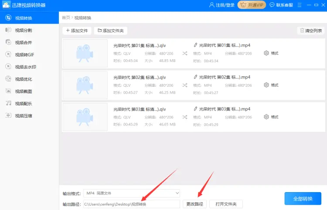Open the 视频优化 sidebar section
327x210 pixels.
(29, 79)
